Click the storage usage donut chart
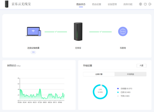154x112 pixels. [100, 92]
